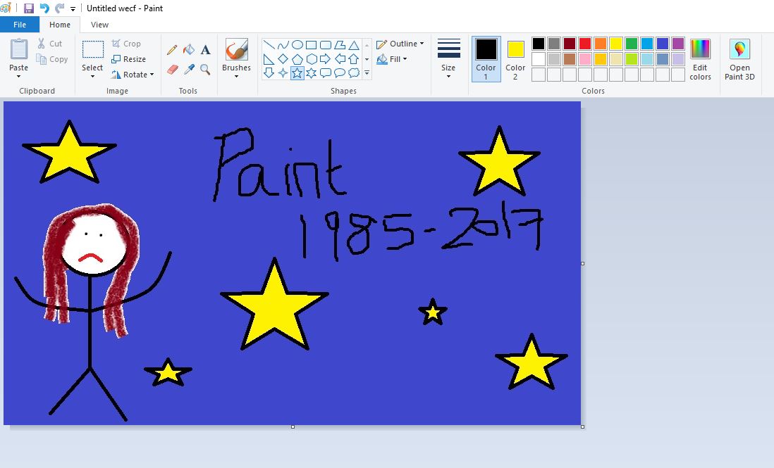Expand the Paste options arrow
Image resolution: width=774 pixels, height=468 pixels.
pyautogui.click(x=19, y=76)
